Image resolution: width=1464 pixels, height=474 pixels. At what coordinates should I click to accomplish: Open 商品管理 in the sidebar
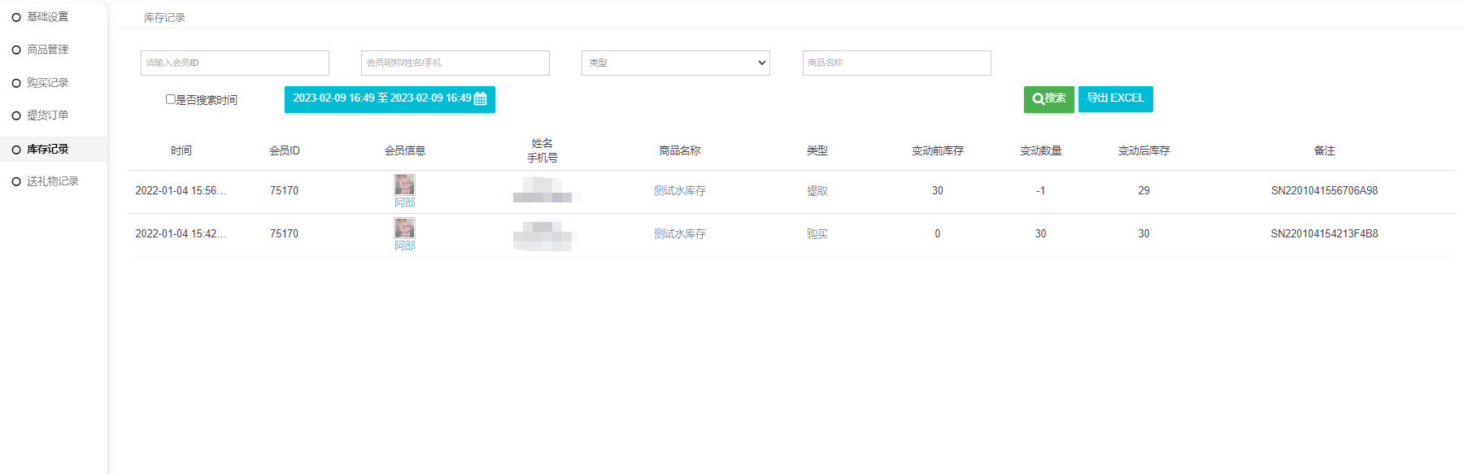(x=48, y=50)
